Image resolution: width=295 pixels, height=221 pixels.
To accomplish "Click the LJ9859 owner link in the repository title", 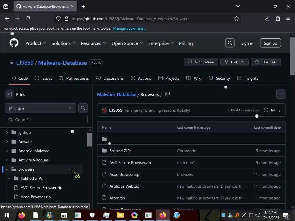I will pyautogui.click(x=25, y=62).
